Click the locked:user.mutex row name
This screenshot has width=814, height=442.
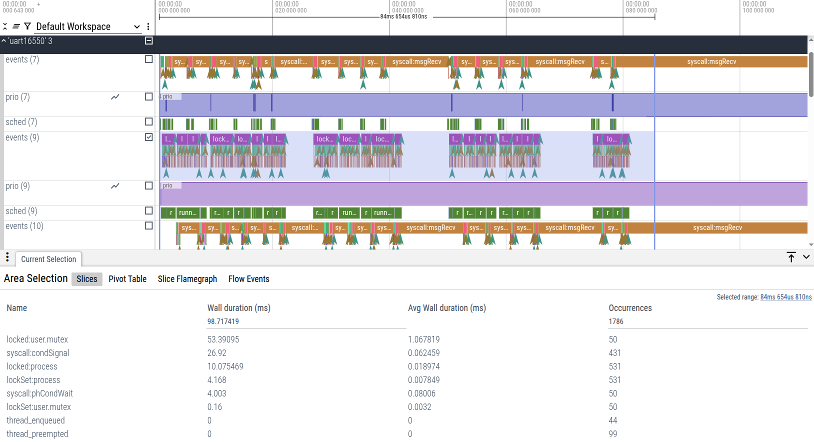tap(37, 339)
